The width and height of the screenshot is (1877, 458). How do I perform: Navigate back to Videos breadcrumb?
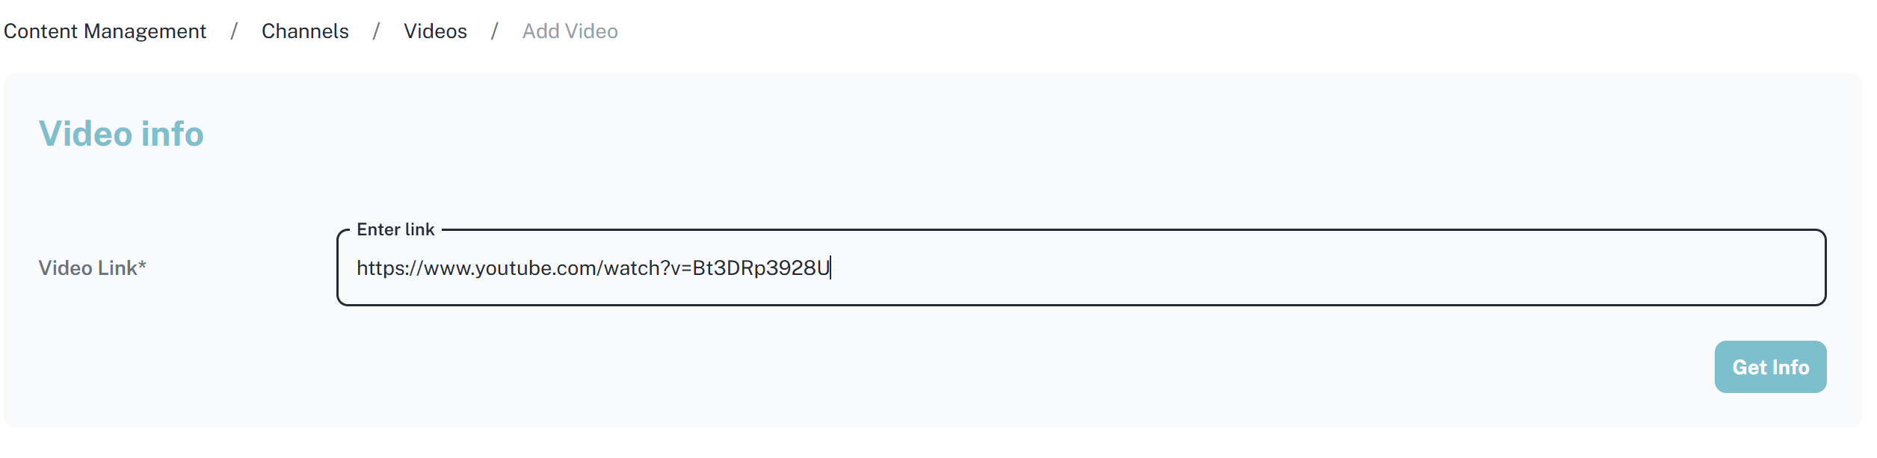click(435, 31)
